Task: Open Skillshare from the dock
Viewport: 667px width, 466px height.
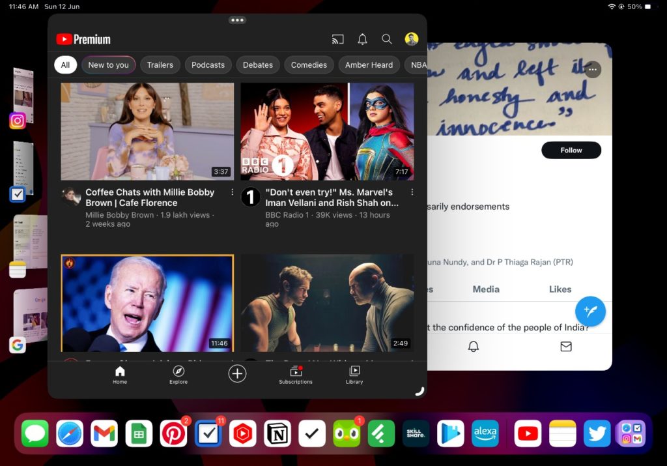Action: pyautogui.click(x=416, y=433)
